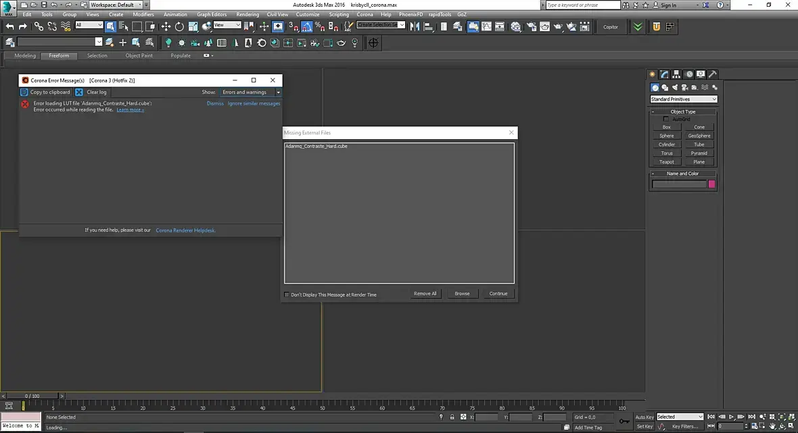Screen dimensions: 798x433
Task: Click the Select and Move tool
Action: 166,26
